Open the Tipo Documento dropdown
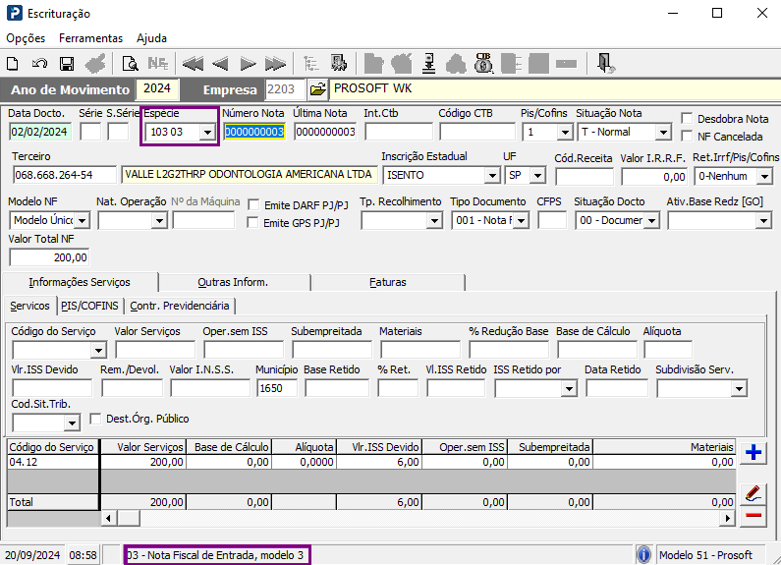The image size is (781, 565). 521,220
